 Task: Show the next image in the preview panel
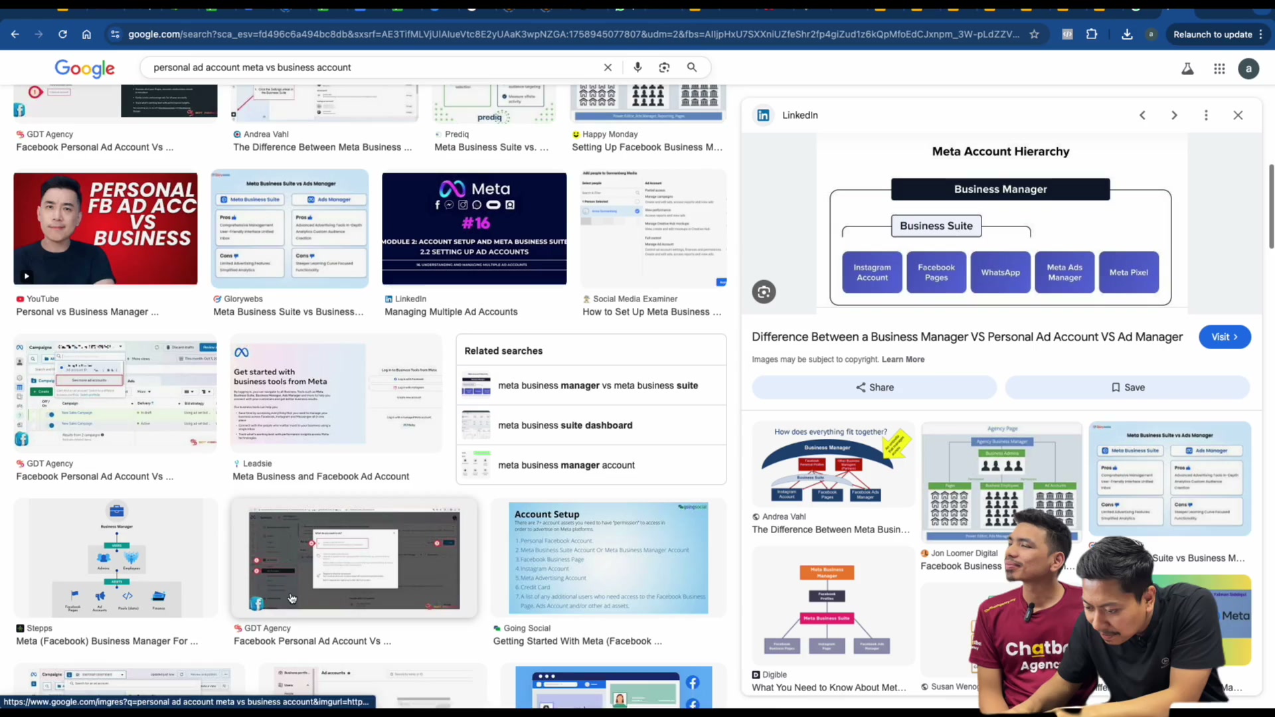coord(1174,115)
